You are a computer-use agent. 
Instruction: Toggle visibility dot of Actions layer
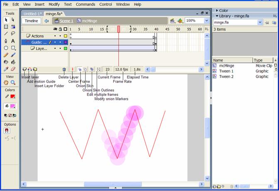(55, 36)
